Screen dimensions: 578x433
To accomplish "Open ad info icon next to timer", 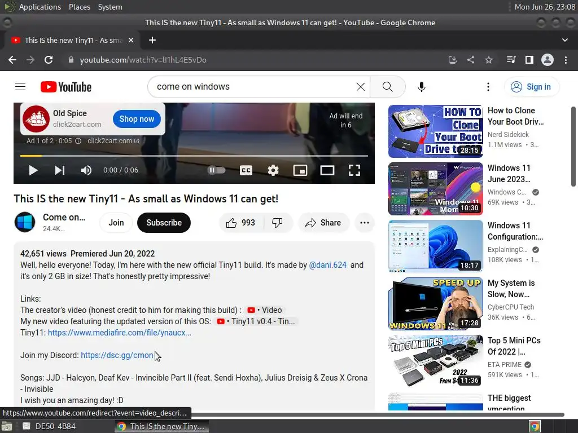I will [x=78, y=140].
